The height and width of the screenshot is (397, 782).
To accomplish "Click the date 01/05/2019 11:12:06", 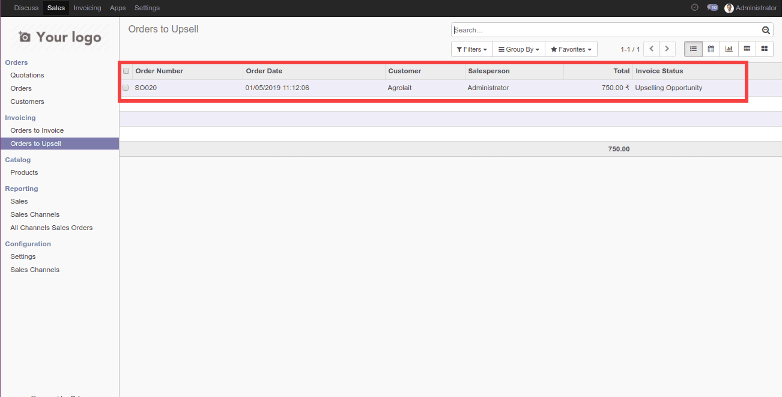I will pos(277,88).
